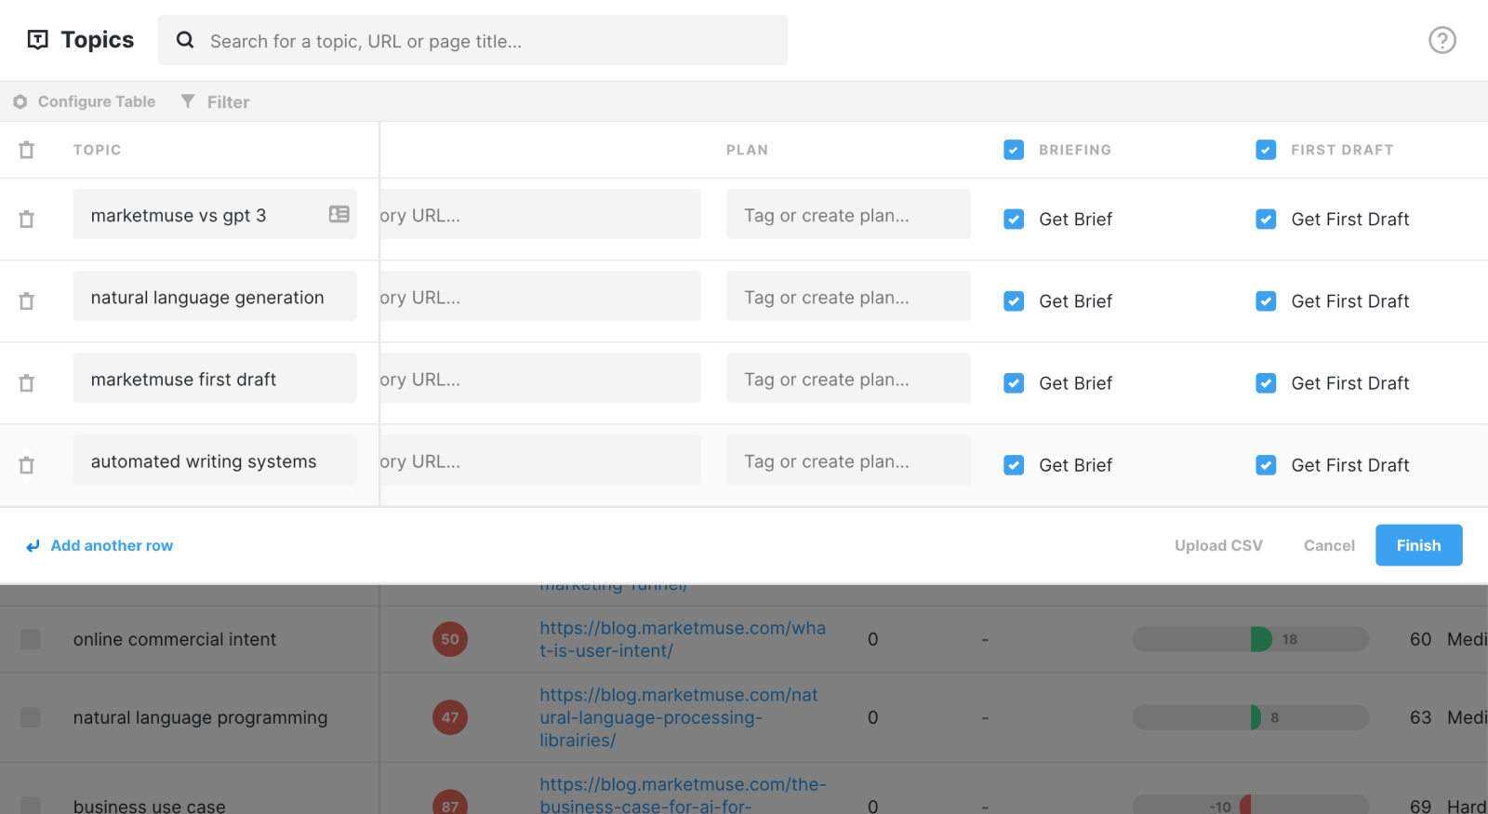
Task: Click URL field in 'marketmuse first draft' row
Action: 540,379
